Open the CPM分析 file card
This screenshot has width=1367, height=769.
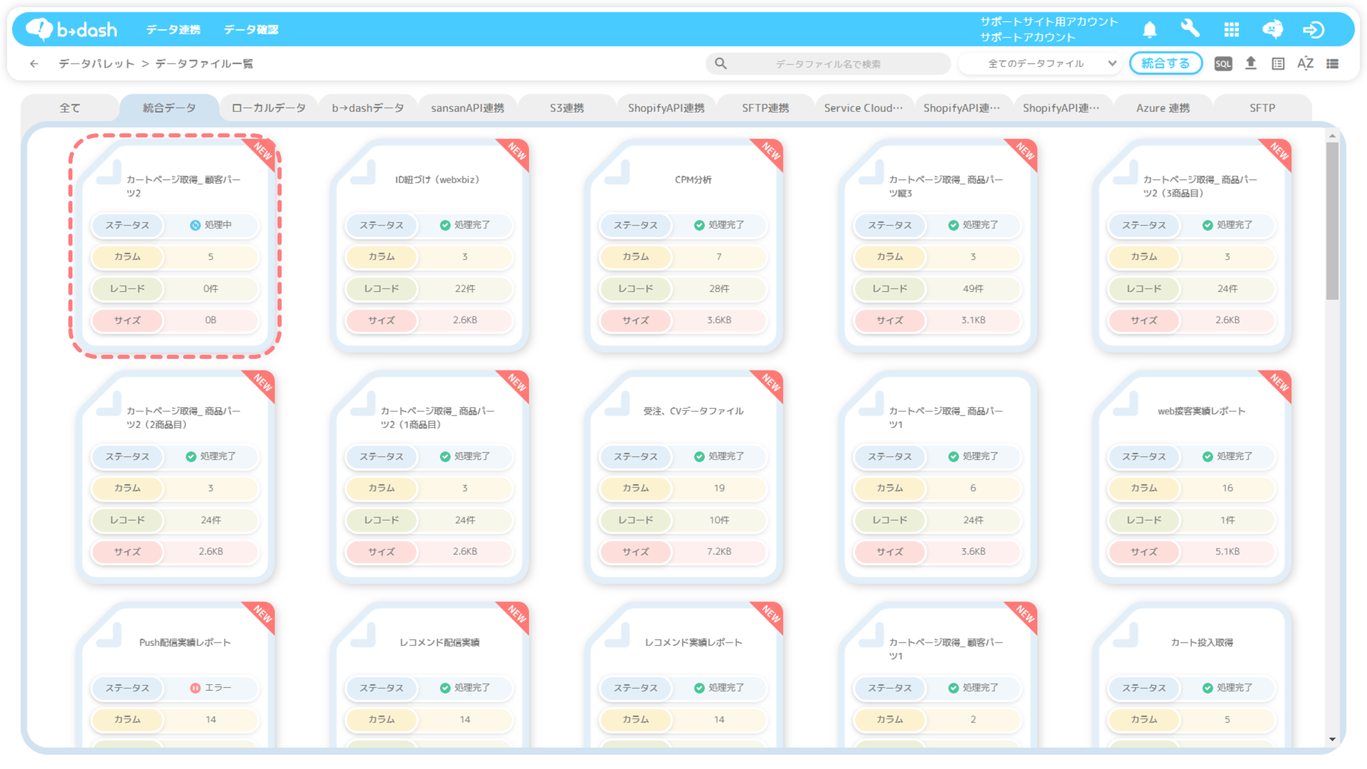click(x=683, y=245)
